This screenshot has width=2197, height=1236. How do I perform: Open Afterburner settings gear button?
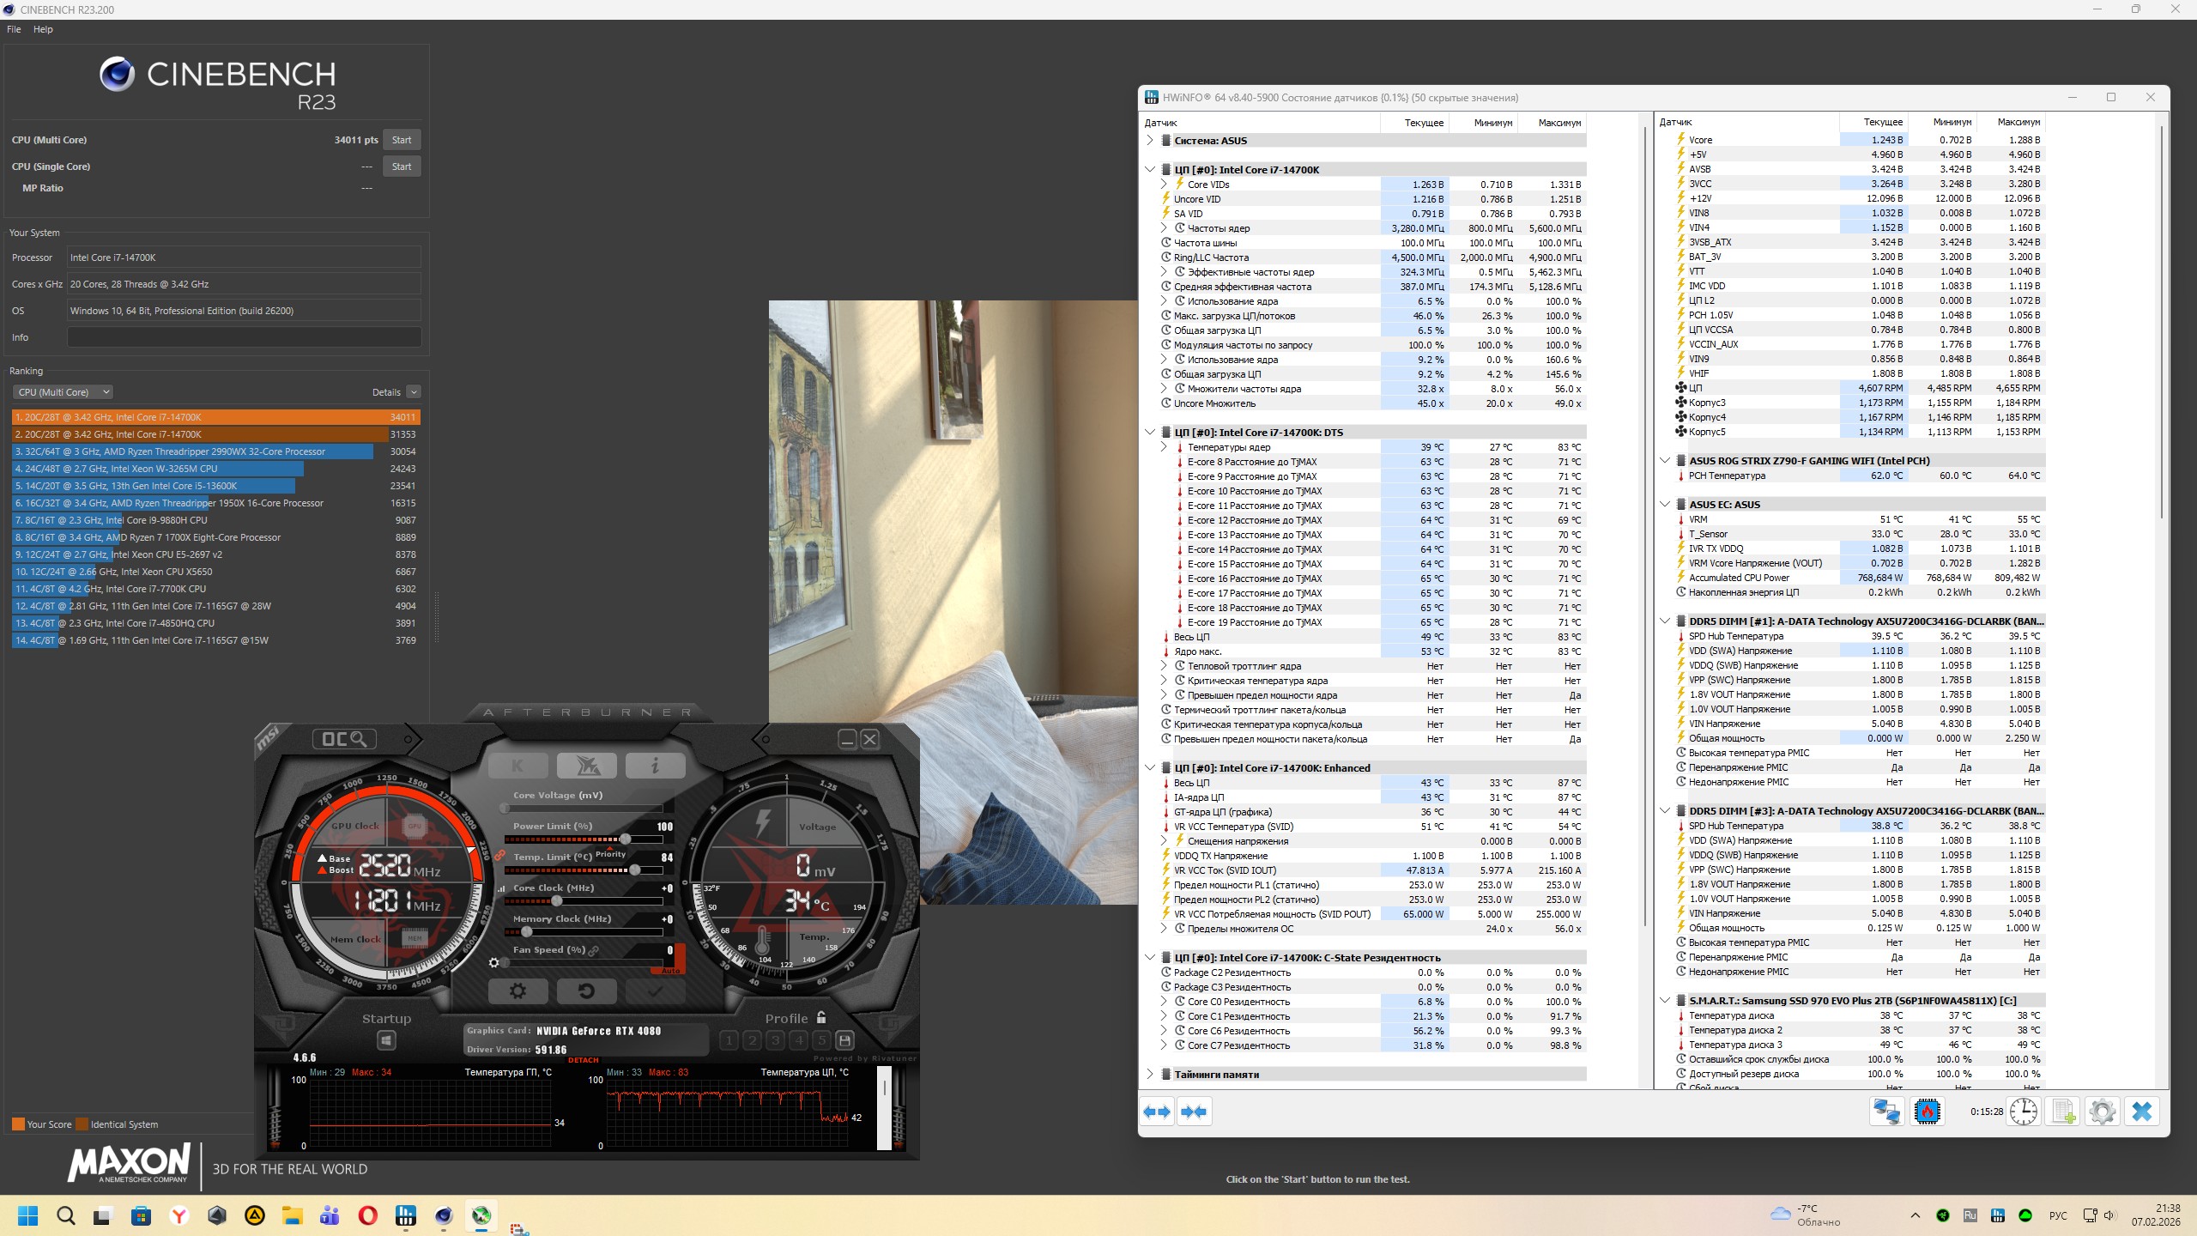tap(517, 991)
